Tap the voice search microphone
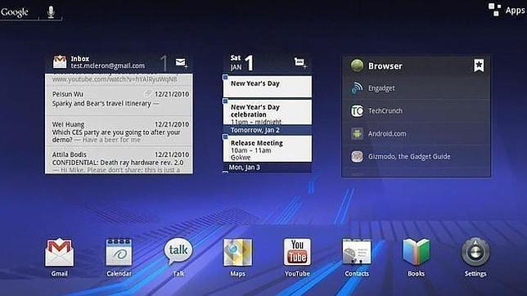The width and height of the screenshot is (527, 296). click(51, 12)
